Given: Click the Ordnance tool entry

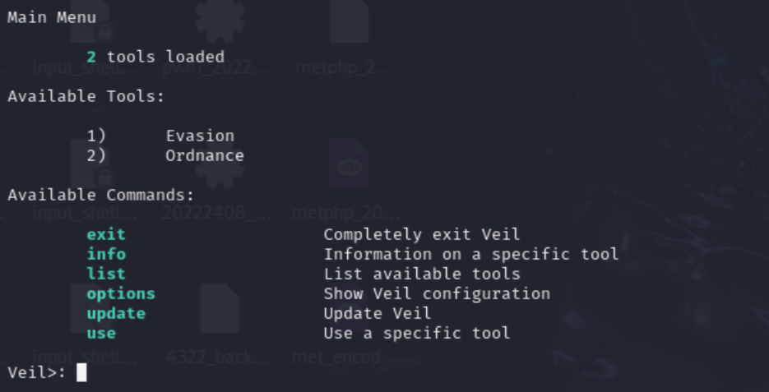Looking at the screenshot, I should click(205, 155).
